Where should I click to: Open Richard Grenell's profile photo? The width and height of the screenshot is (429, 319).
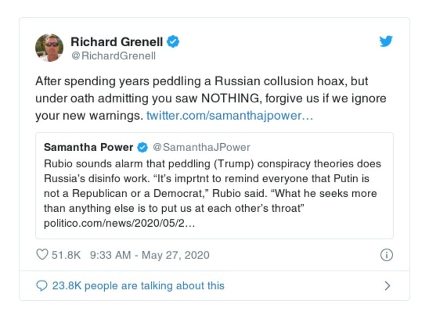[49, 48]
